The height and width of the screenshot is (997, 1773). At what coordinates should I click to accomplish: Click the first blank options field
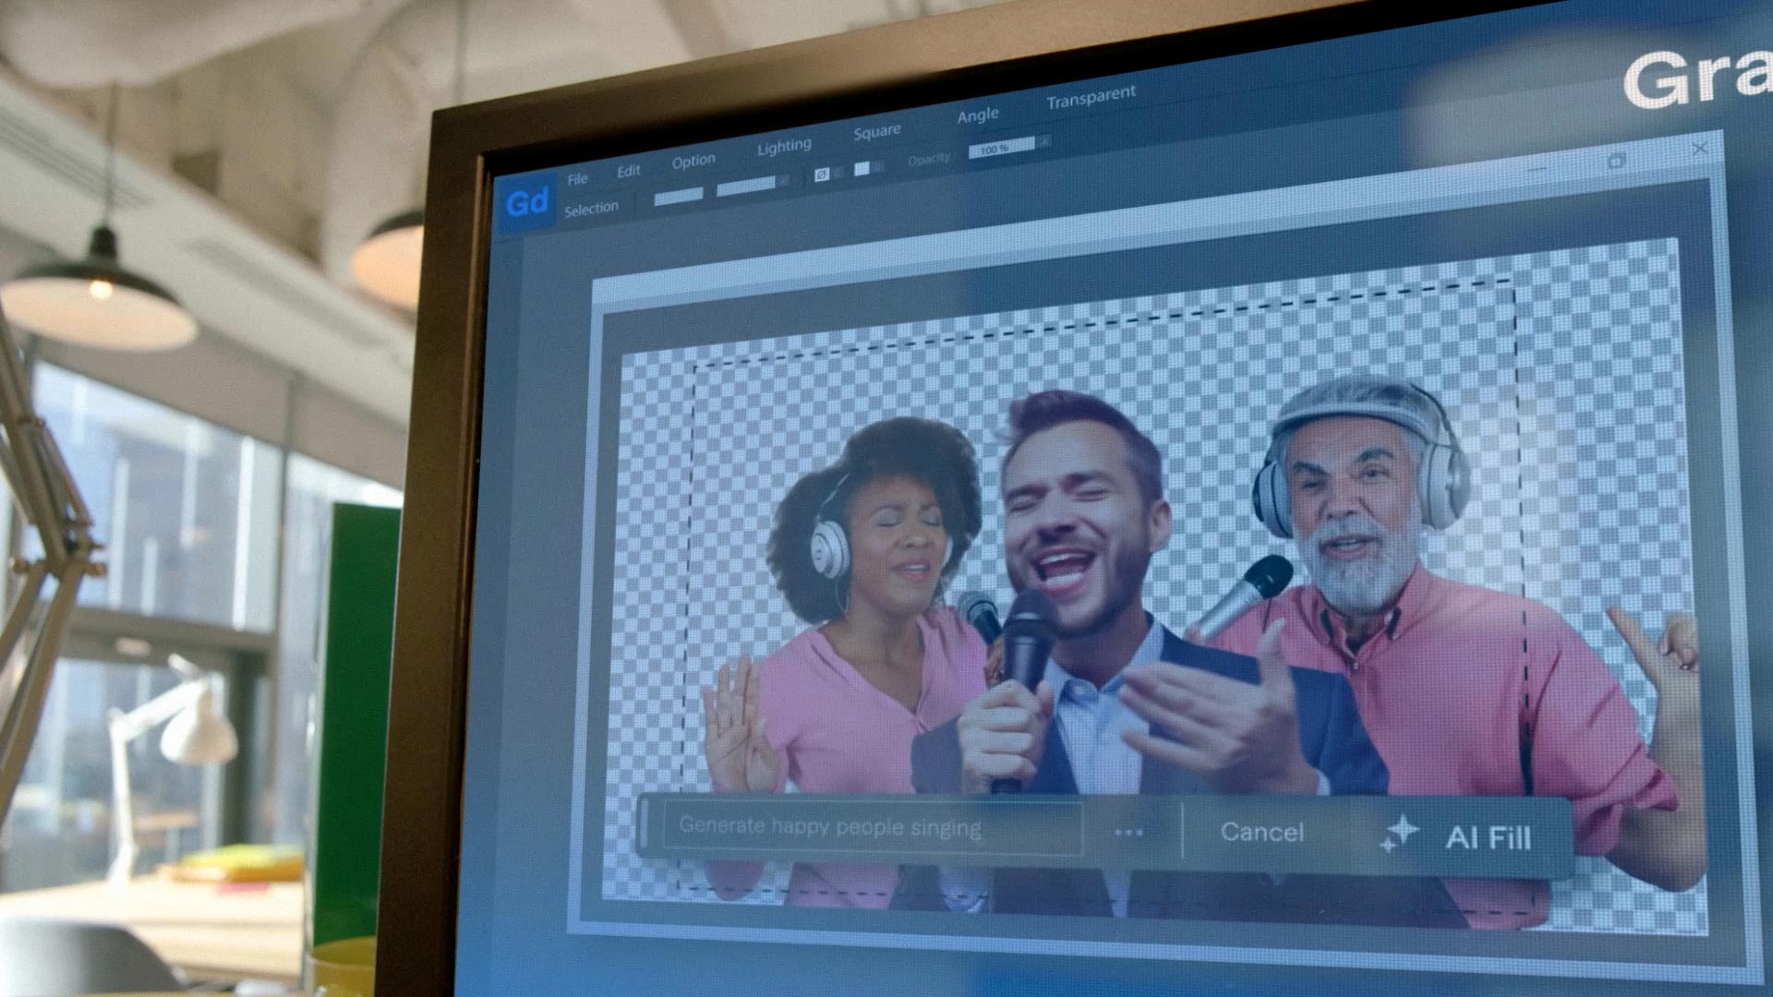(x=679, y=196)
